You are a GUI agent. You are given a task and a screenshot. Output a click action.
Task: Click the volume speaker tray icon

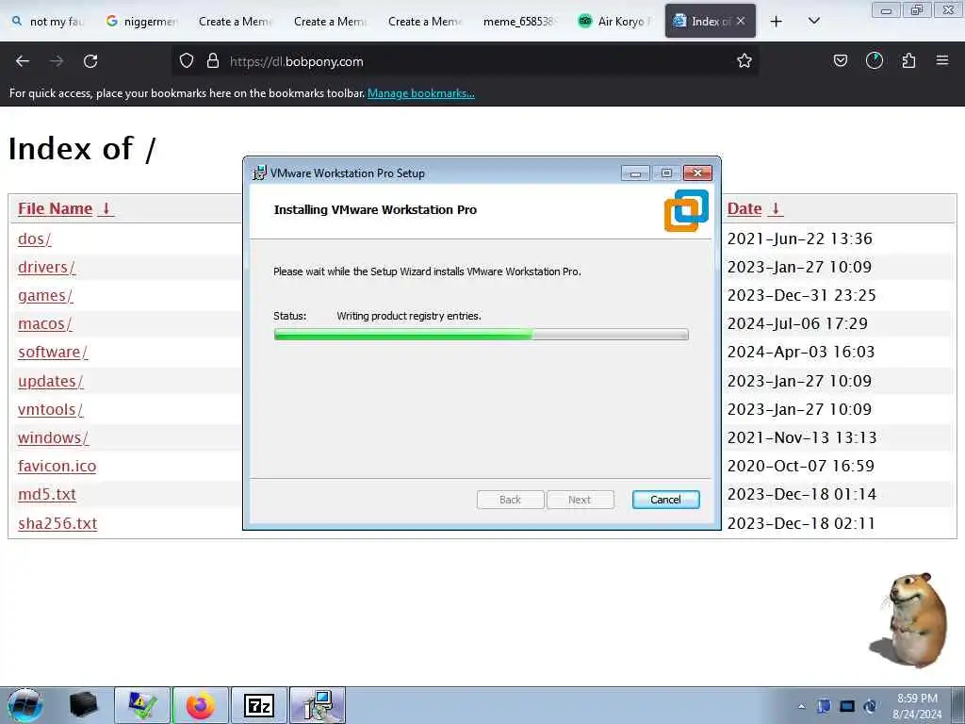click(x=870, y=706)
